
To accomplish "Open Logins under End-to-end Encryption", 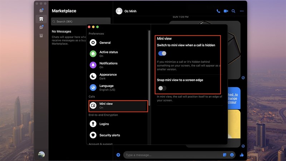I will 118,124.
